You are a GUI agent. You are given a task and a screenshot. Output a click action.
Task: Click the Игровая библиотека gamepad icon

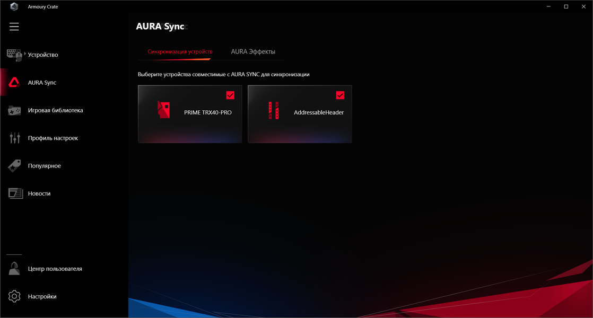coord(14,110)
